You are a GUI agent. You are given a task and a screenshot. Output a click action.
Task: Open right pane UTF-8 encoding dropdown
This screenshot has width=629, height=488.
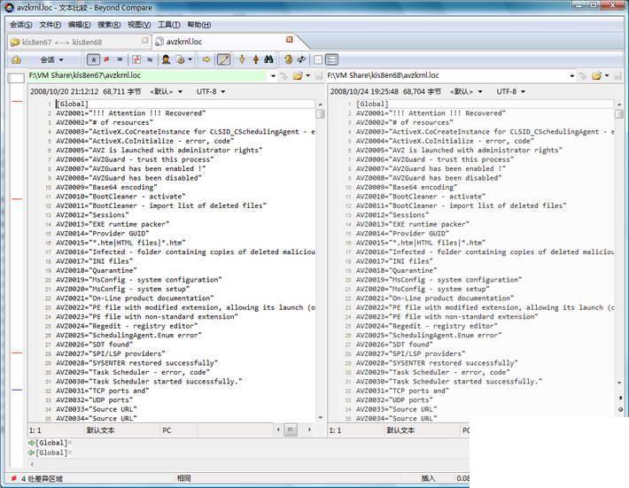510,92
